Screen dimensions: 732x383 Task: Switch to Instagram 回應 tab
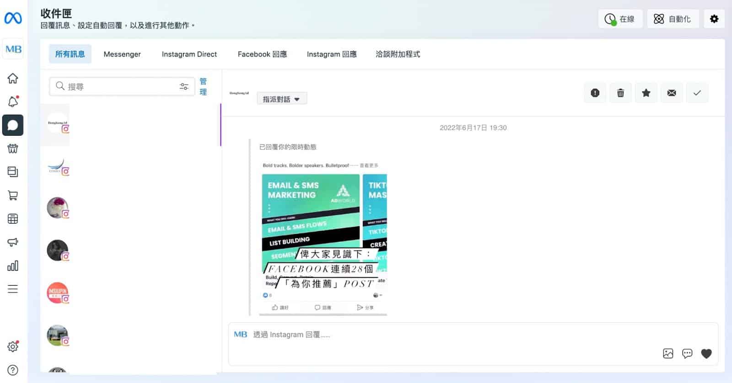tap(332, 54)
